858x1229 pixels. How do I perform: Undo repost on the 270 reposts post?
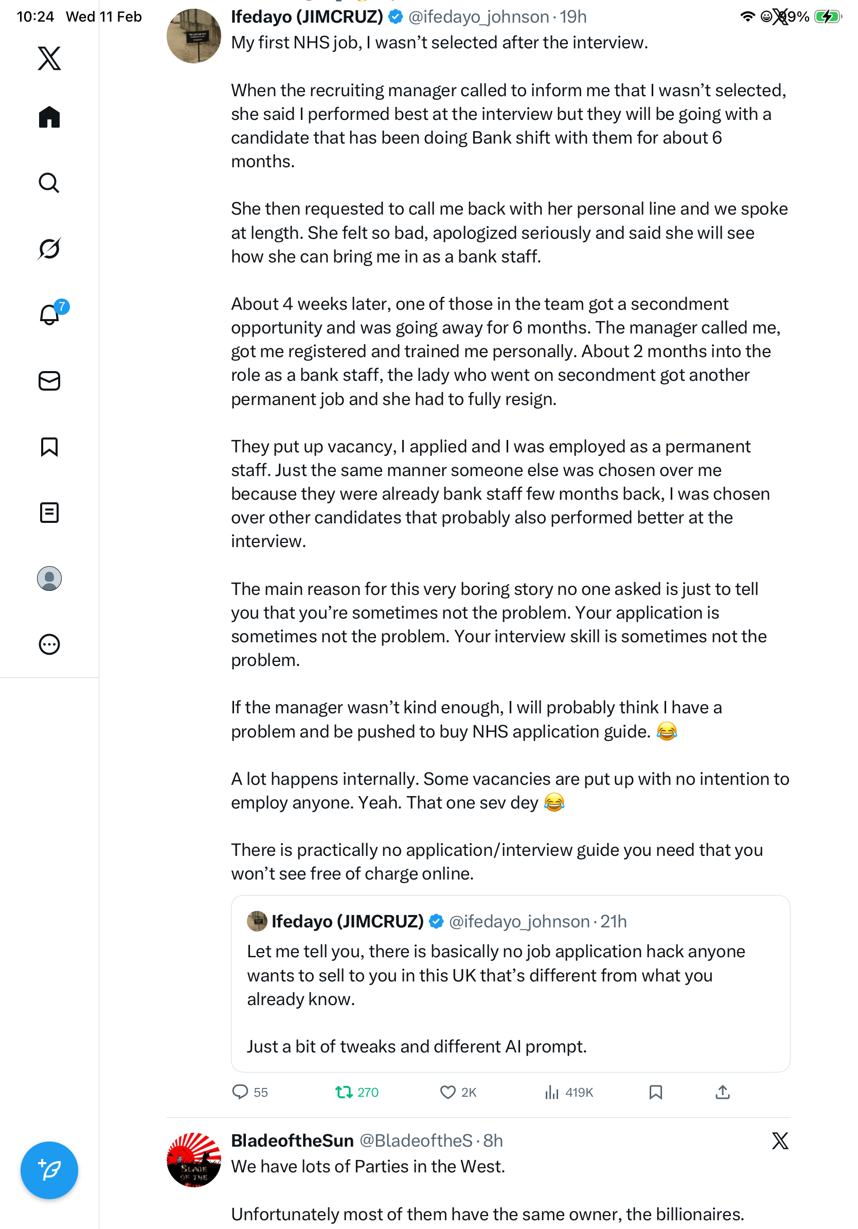(344, 1092)
